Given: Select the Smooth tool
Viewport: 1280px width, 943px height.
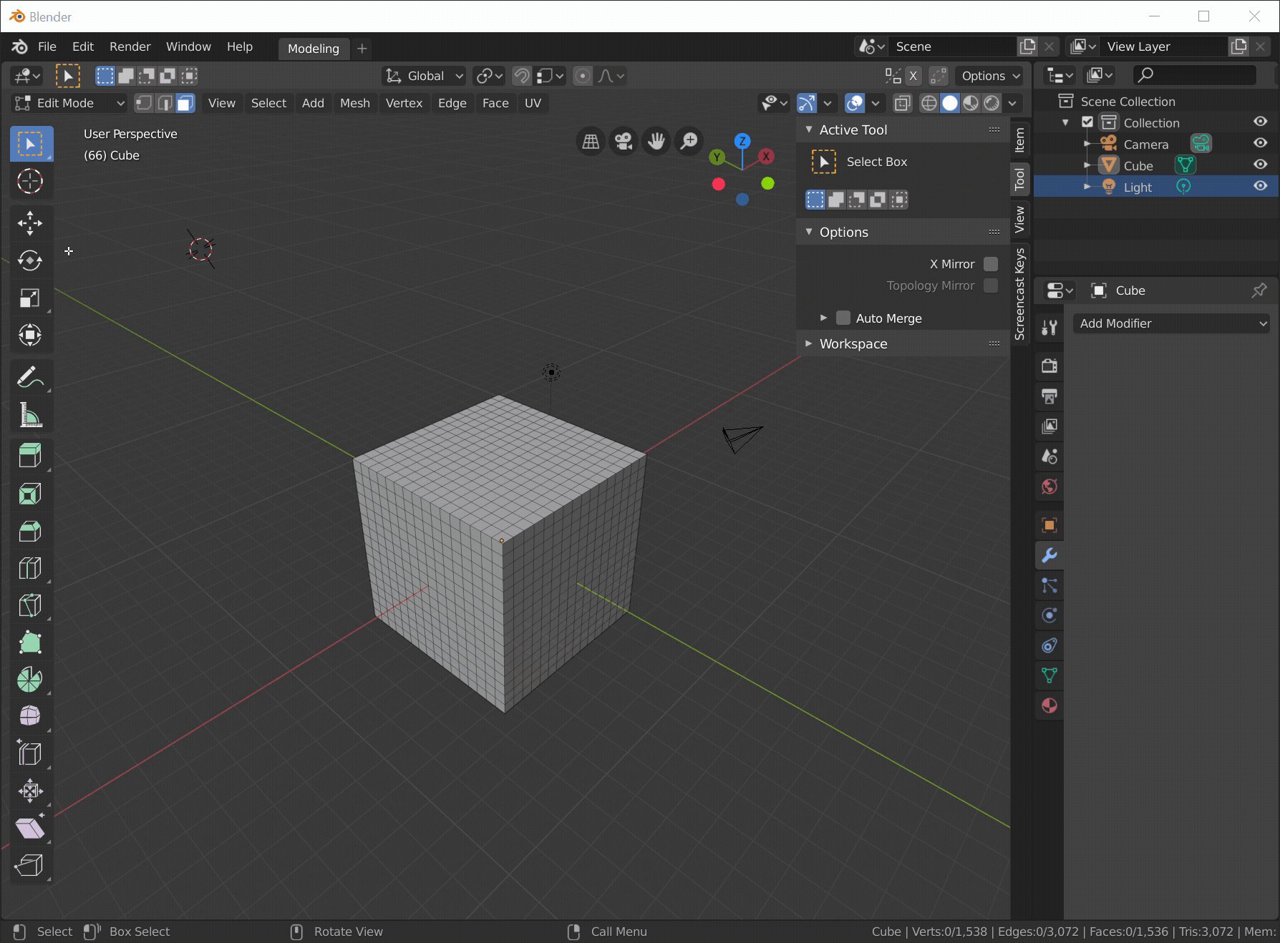Looking at the screenshot, I should pos(31,716).
